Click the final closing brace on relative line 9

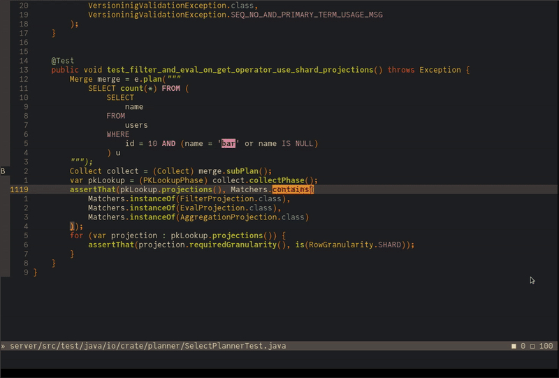36,272
